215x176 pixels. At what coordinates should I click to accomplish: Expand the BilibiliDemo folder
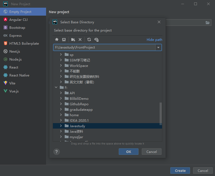(61, 98)
